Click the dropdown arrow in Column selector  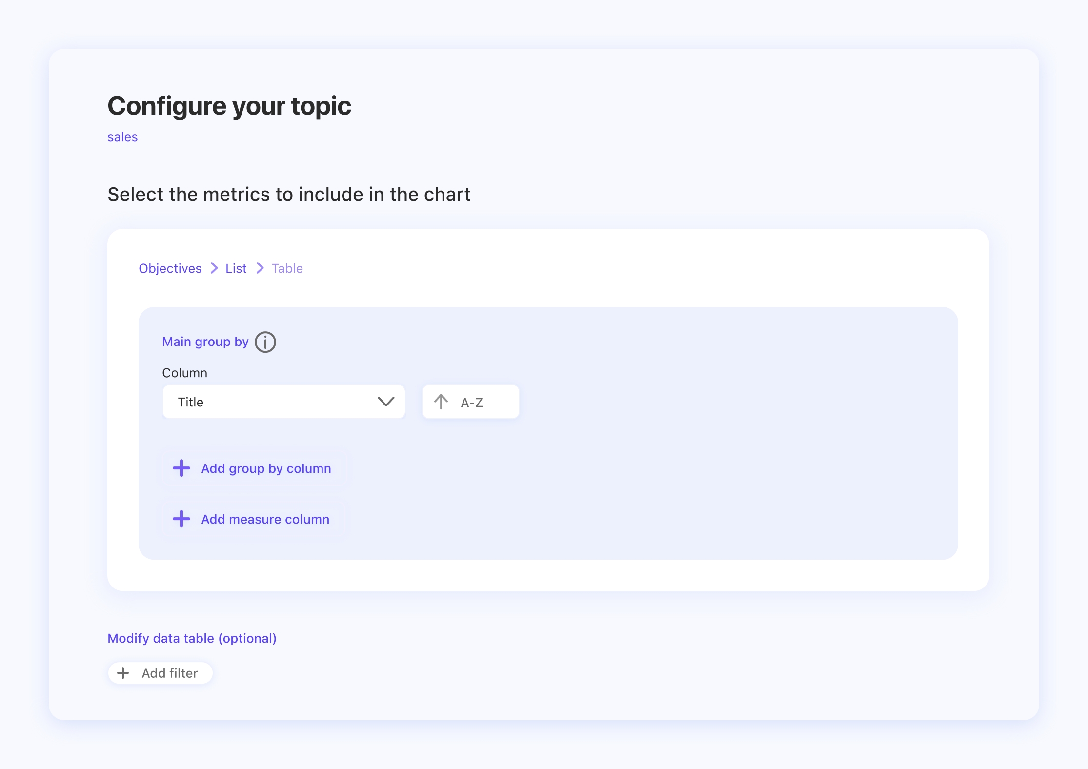coord(386,402)
